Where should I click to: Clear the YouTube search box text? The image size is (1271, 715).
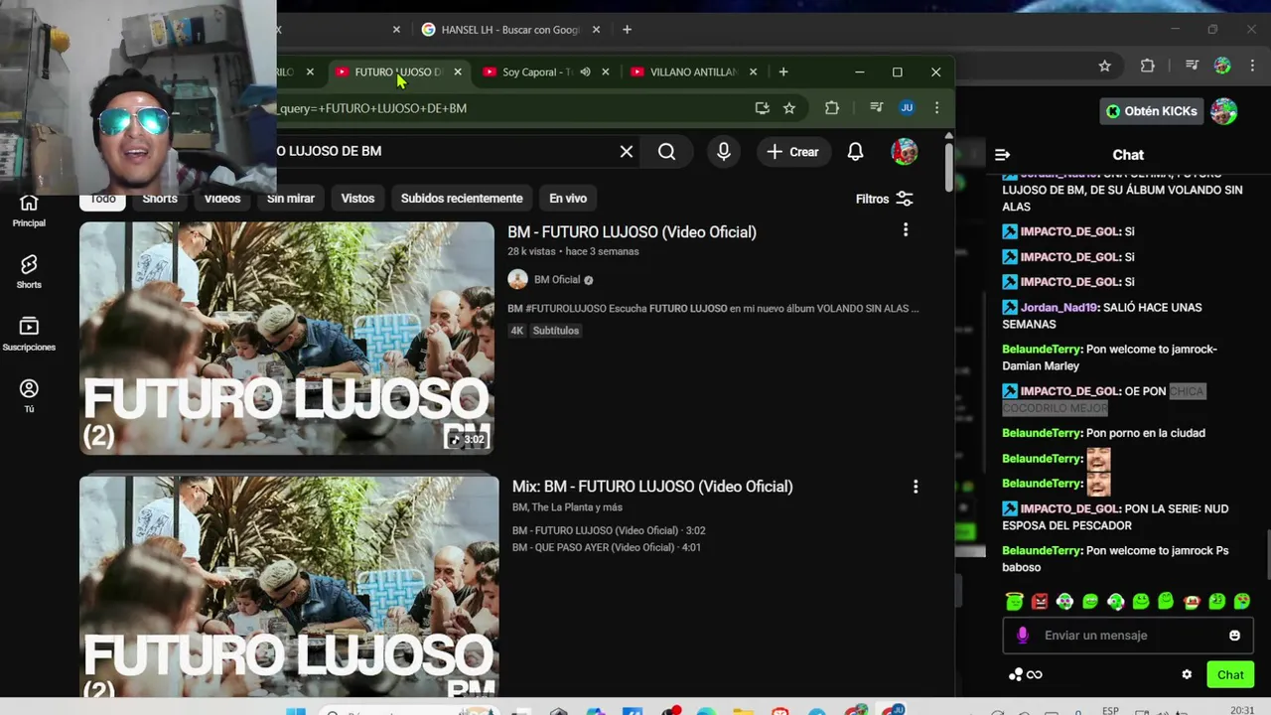tap(627, 152)
